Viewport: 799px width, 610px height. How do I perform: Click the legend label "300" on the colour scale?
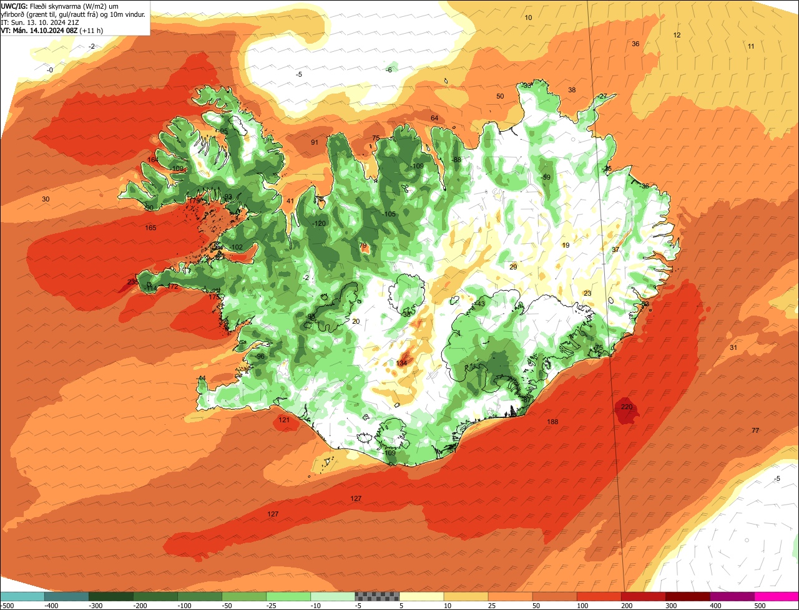[671, 606]
